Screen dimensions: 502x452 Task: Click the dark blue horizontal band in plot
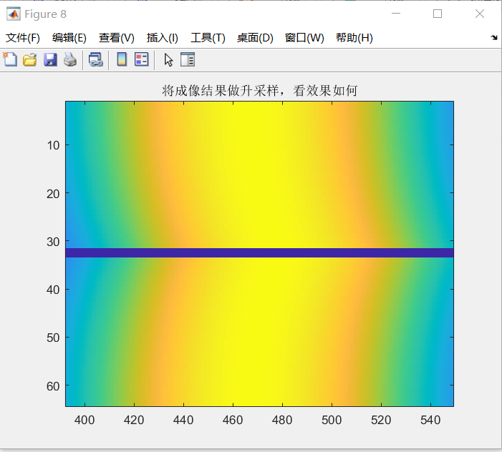click(x=259, y=253)
